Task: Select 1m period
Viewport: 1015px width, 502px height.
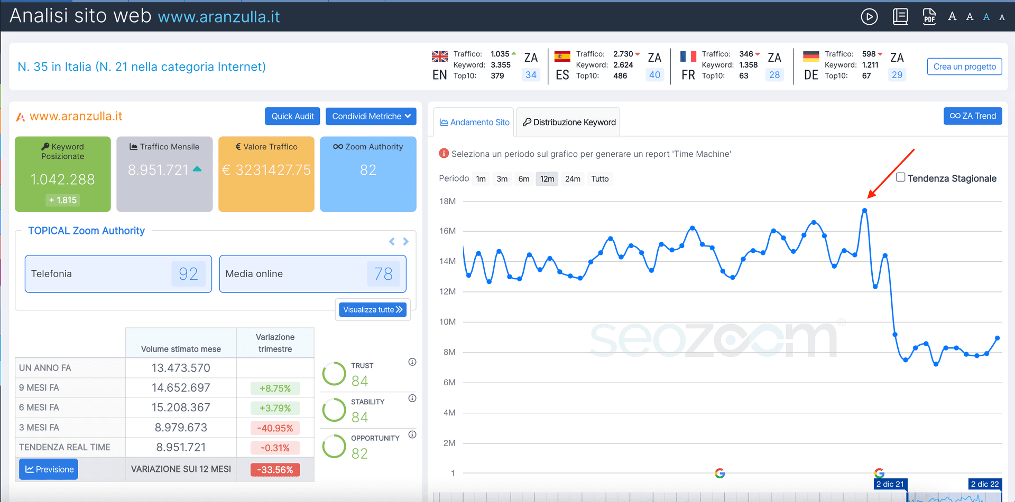Action: coord(481,179)
